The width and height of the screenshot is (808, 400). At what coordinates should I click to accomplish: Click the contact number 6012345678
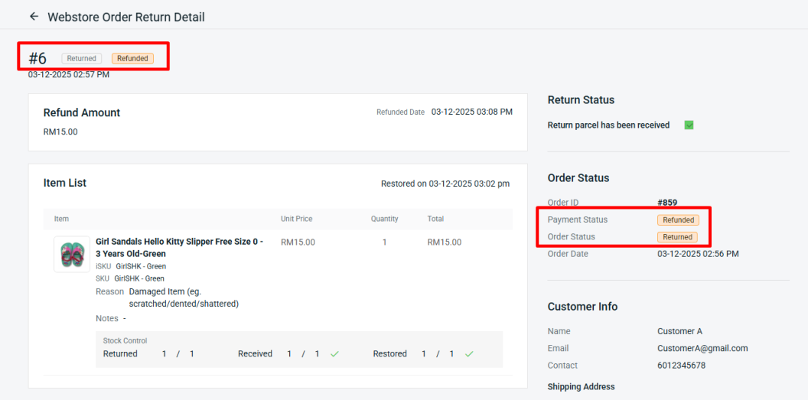(681, 366)
